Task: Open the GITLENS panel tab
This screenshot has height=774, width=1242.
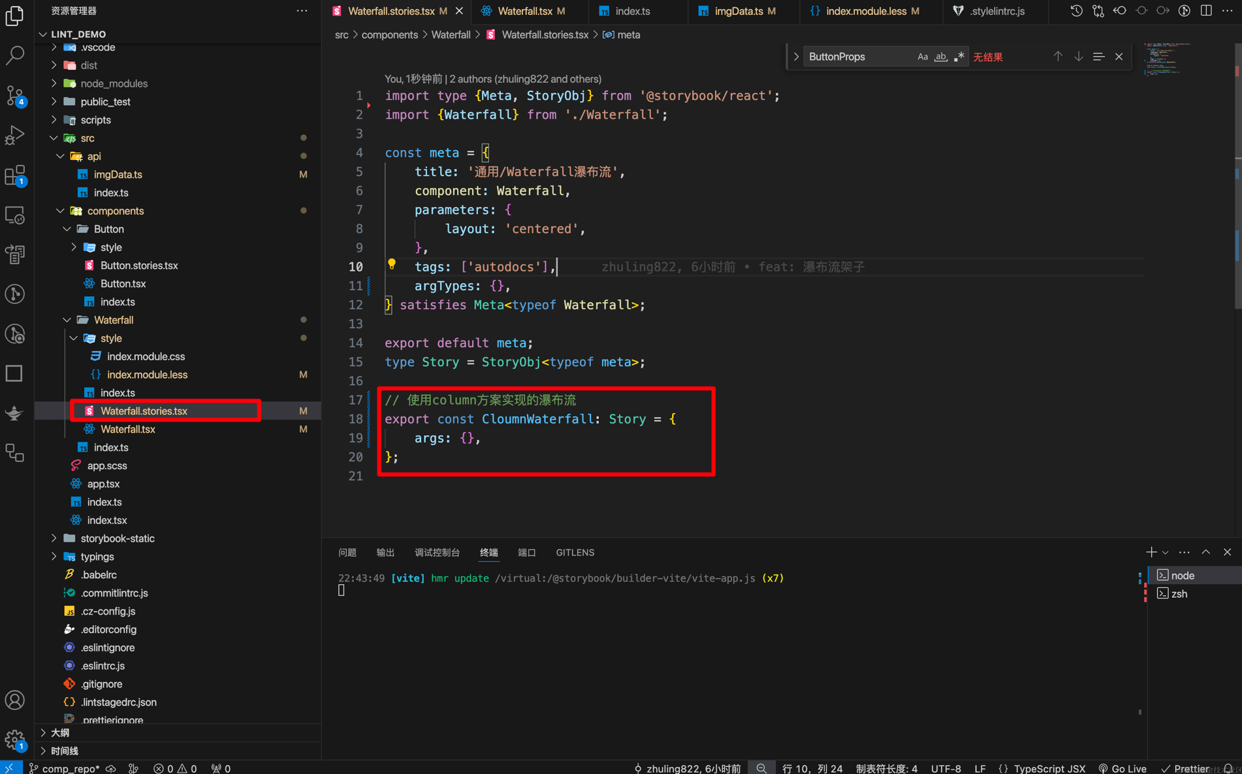Action: pyautogui.click(x=575, y=552)
